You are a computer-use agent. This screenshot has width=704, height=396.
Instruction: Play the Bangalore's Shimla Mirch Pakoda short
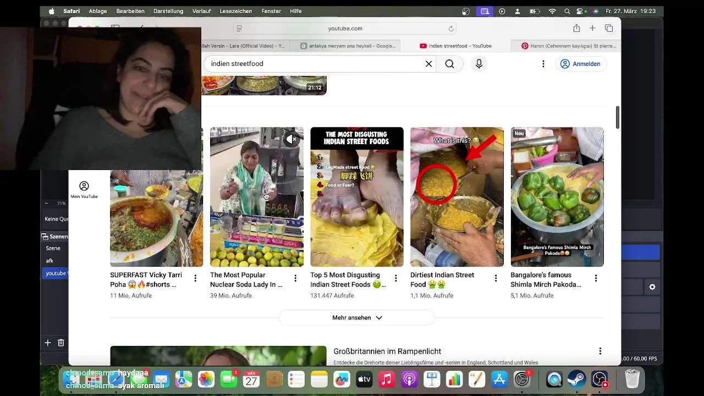pyautogui.click(x=557, y=197)
